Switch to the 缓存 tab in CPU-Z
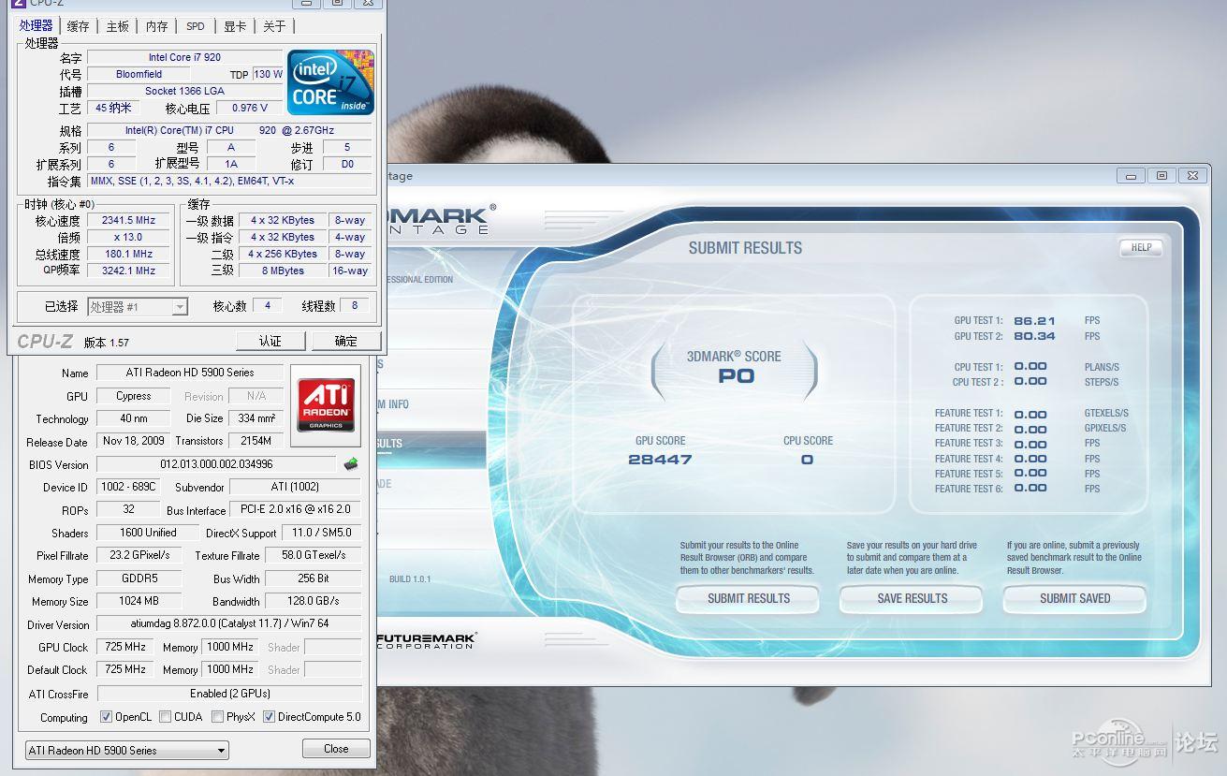1227x776 pixels. coord(79,26)
